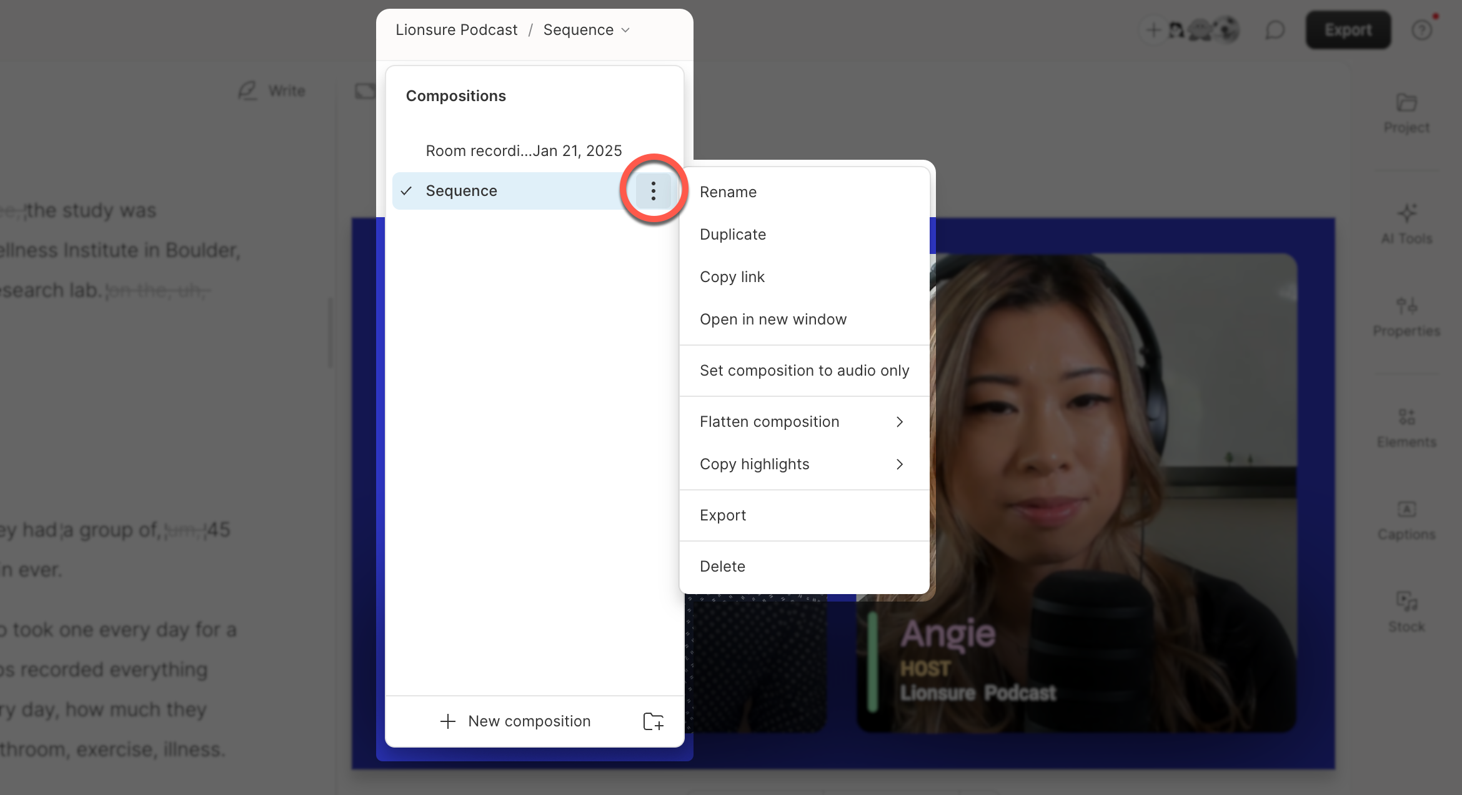Expand the Sequence breadcrumb dropdown
The height and width of the screenshot is (795, 1462).
click(x=626, y=29)
